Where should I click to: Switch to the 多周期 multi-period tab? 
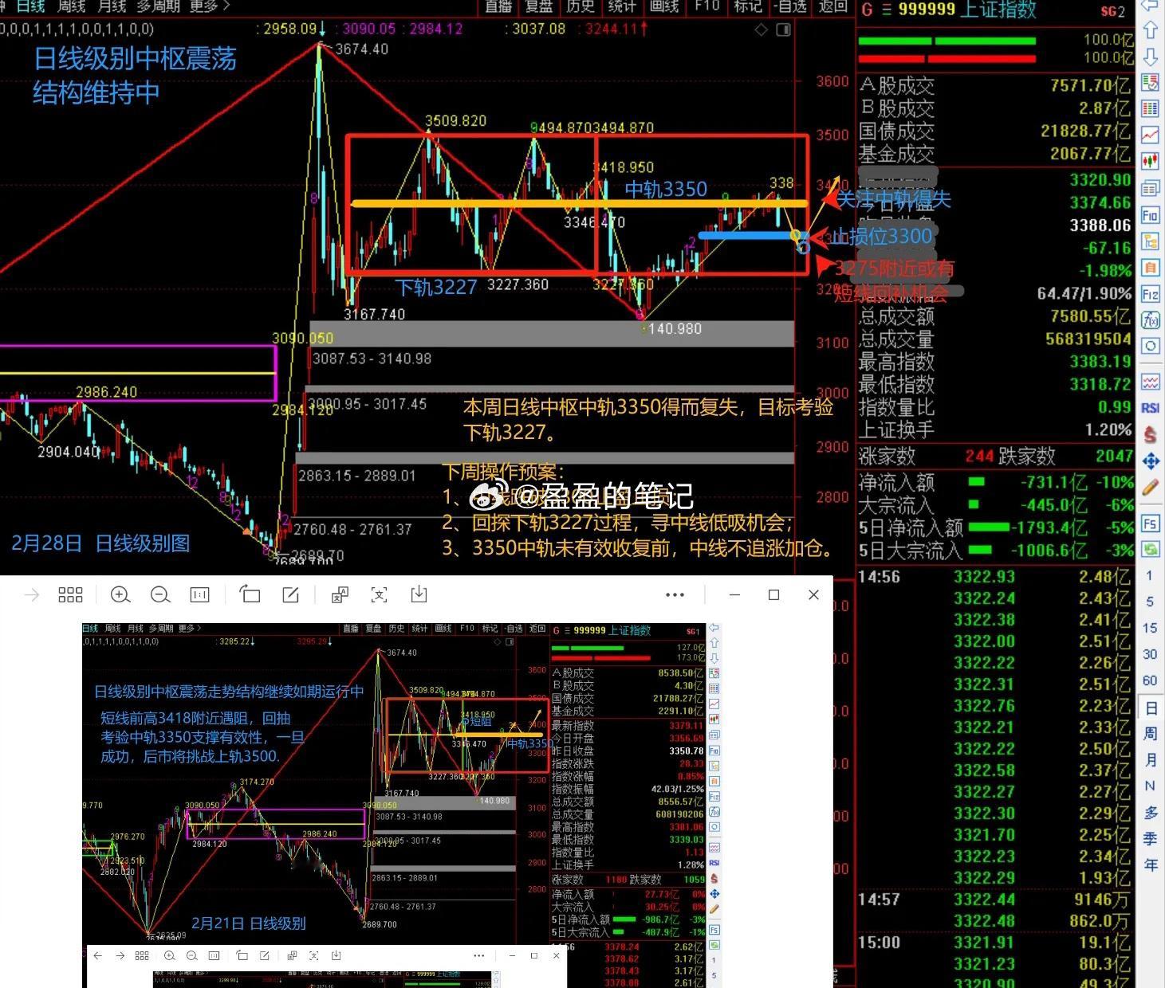click(x=158, y=6)
